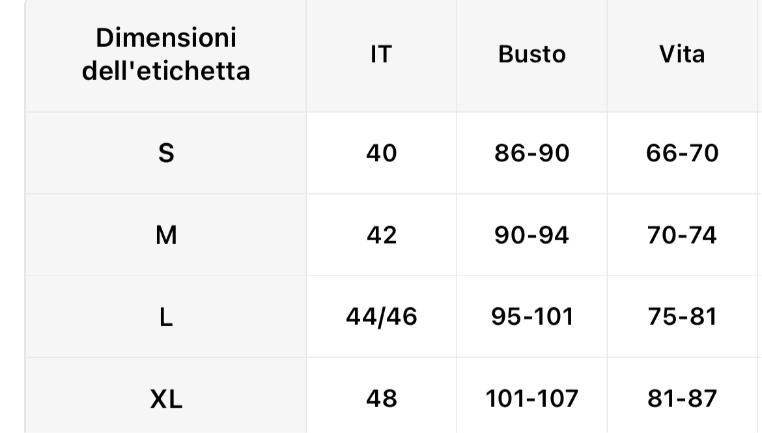Click the Vita column header
The height and width of the screenshot is (433, 762).
coord(682,55)
